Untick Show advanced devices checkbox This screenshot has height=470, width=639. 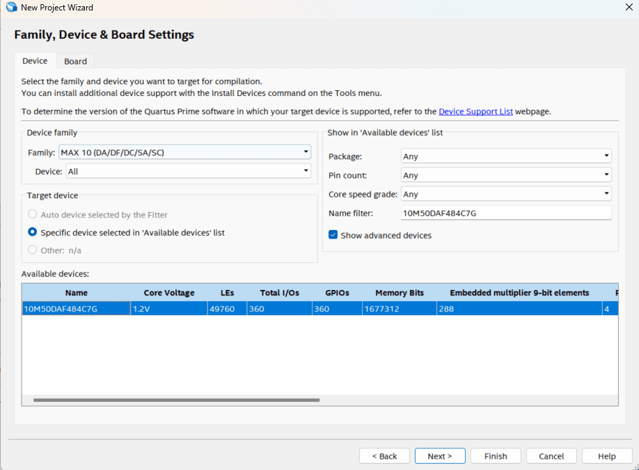pyautogui.click(x=333, y=235)
